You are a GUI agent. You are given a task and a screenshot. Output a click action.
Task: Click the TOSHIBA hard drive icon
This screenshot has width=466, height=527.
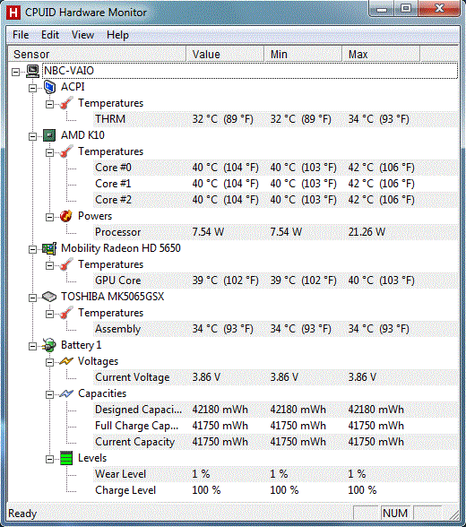tap(49, 297)
